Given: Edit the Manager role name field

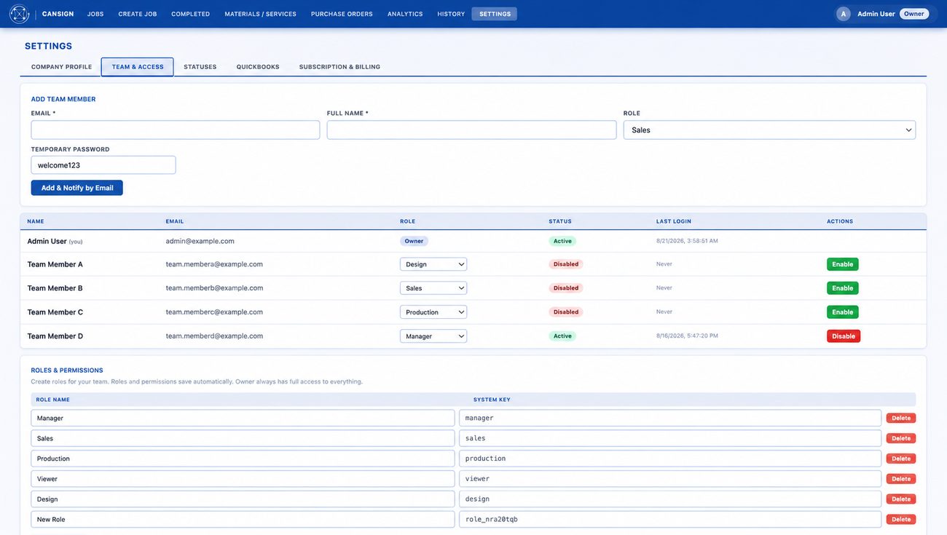Looking at the screenshot, I should (x=243, y=418).
